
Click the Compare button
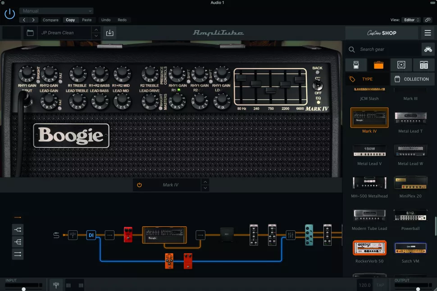[50, 20]
